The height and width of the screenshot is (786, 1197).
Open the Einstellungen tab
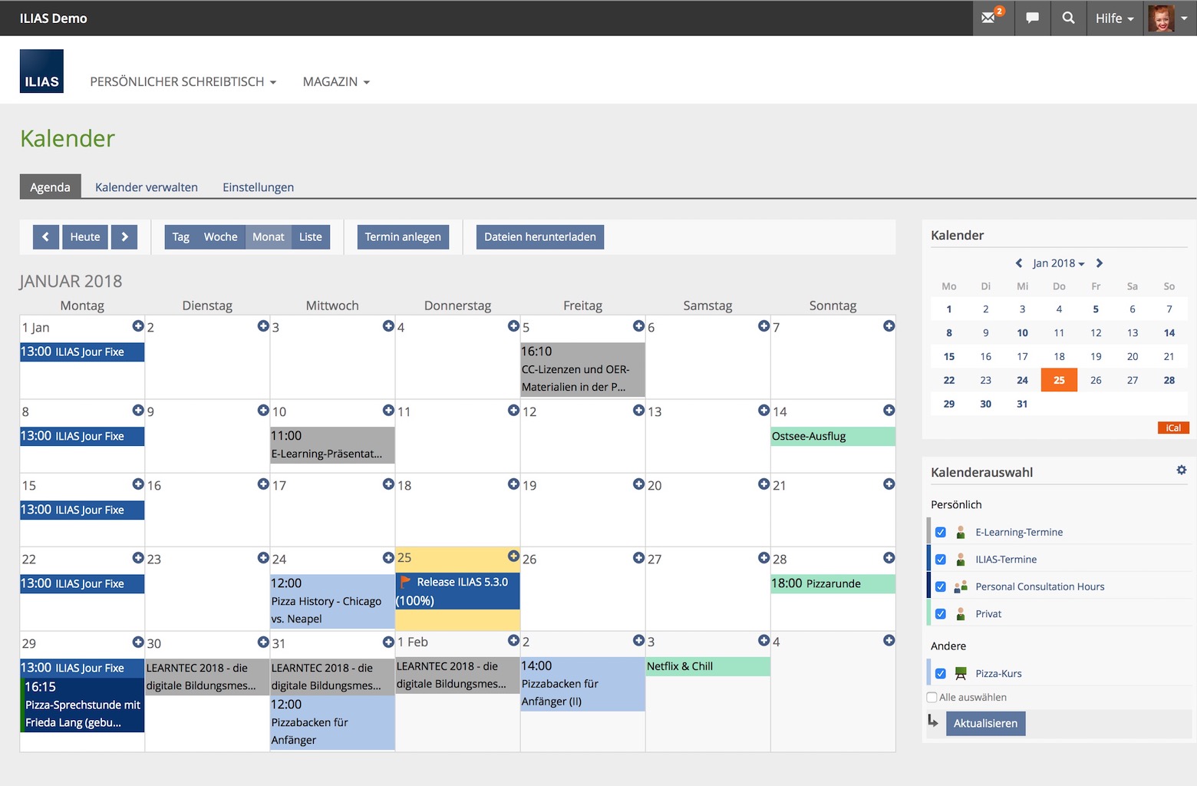pyautogui.click(x=258, y=187)
